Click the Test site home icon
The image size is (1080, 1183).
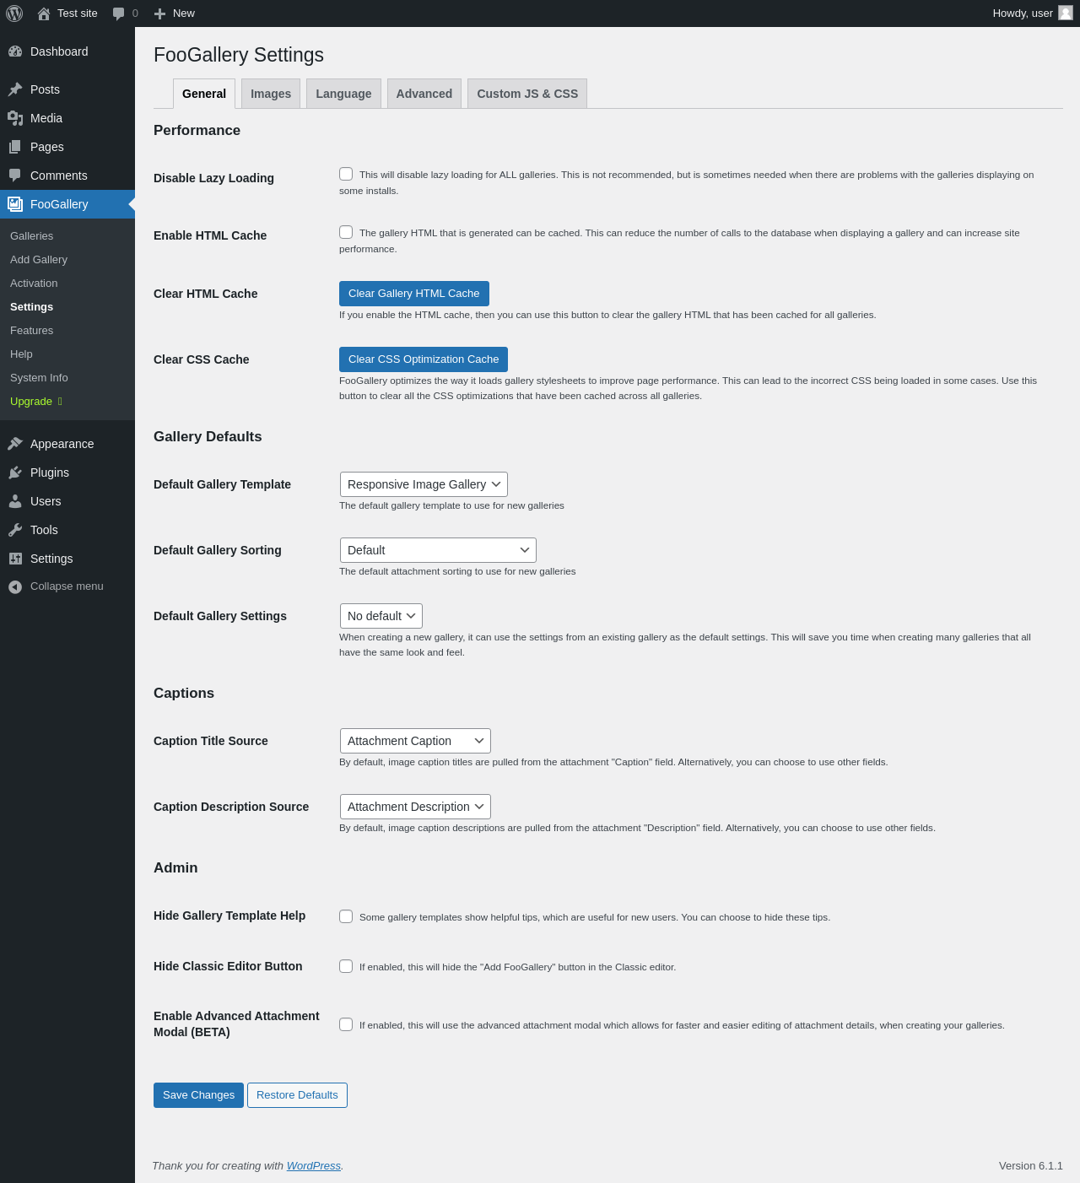(x=44, y=14)
